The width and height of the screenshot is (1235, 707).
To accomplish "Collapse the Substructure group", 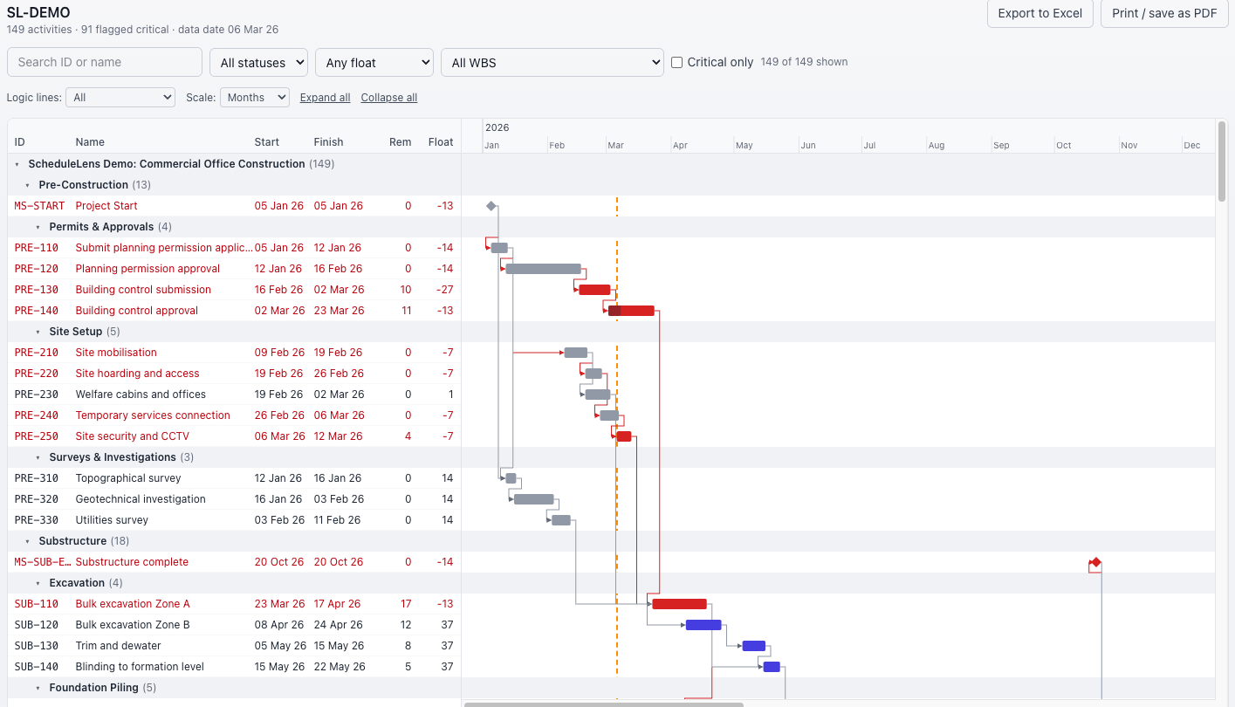I will coord(27,541).
